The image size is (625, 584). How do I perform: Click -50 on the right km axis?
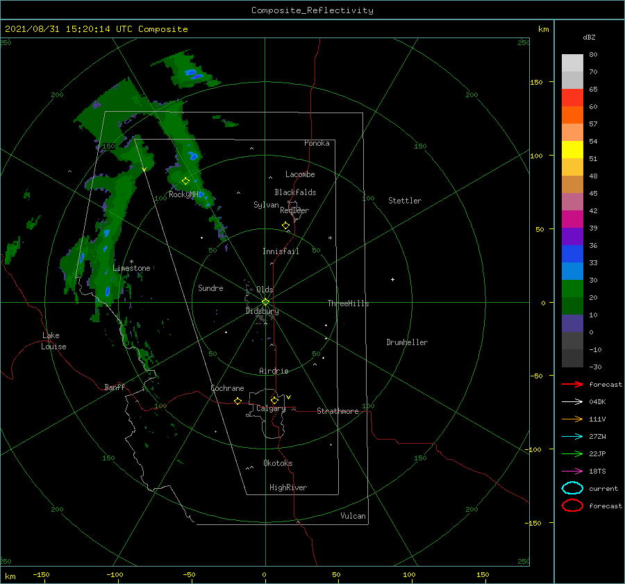(536, 376)
